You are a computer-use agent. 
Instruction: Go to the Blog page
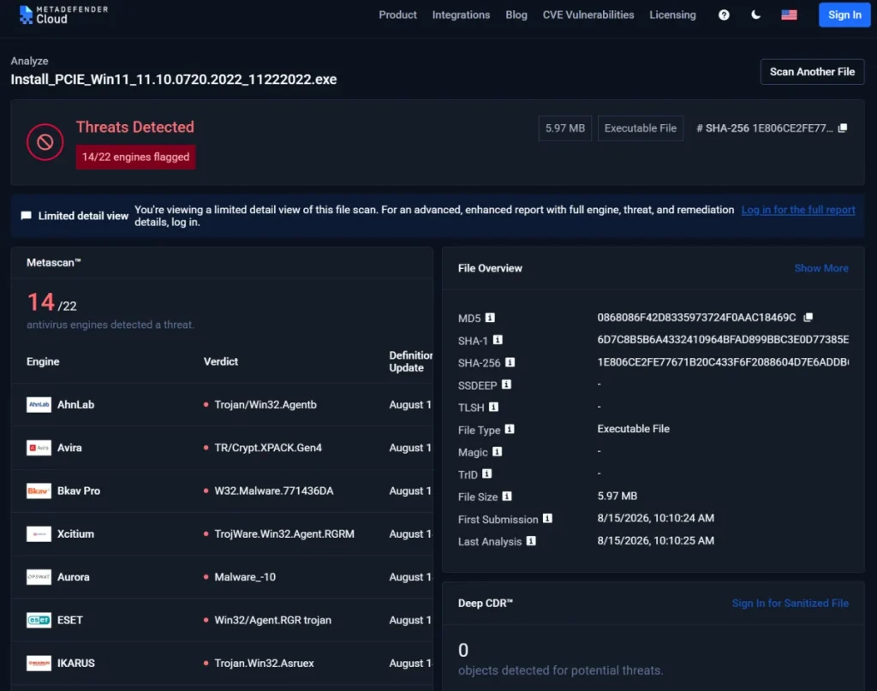coord(516,15)
